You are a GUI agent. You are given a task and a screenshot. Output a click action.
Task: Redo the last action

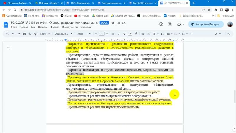point(19,34)
